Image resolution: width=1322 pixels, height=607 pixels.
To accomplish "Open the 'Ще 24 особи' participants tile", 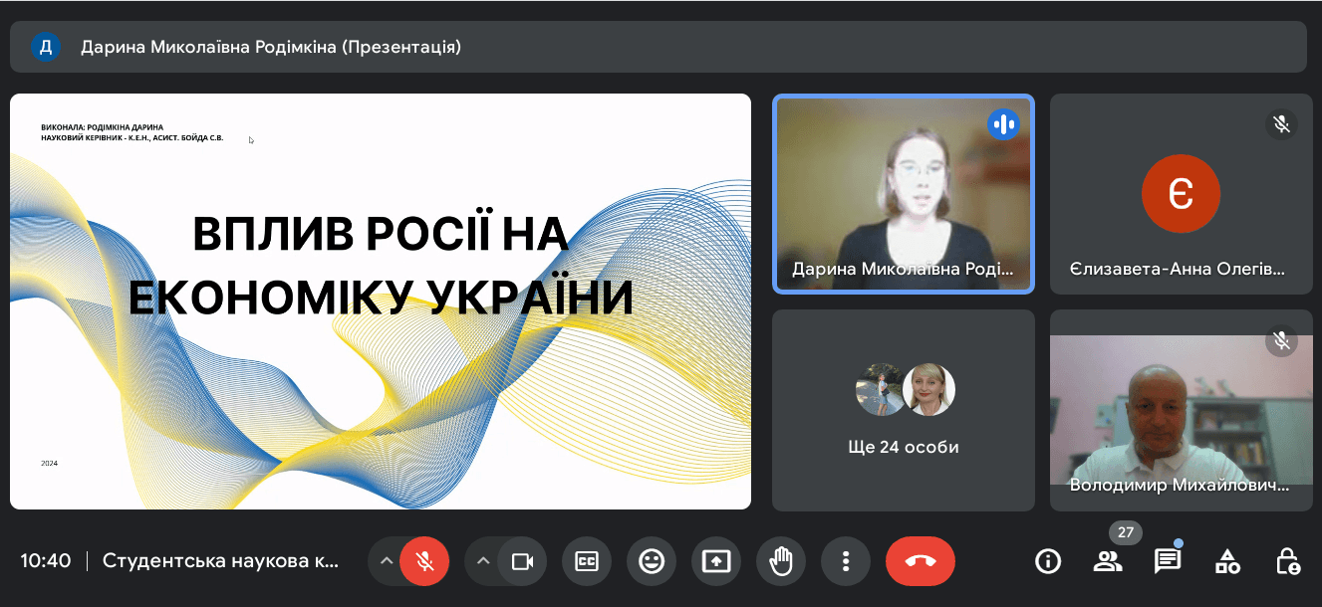I will tap(903, 410).
